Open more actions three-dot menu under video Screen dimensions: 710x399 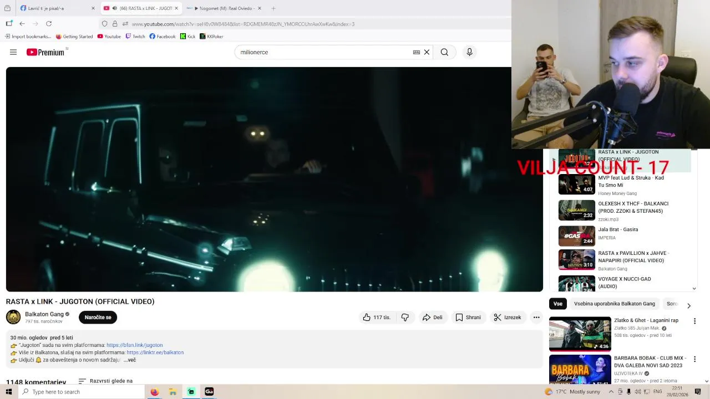tap(536, 318)
